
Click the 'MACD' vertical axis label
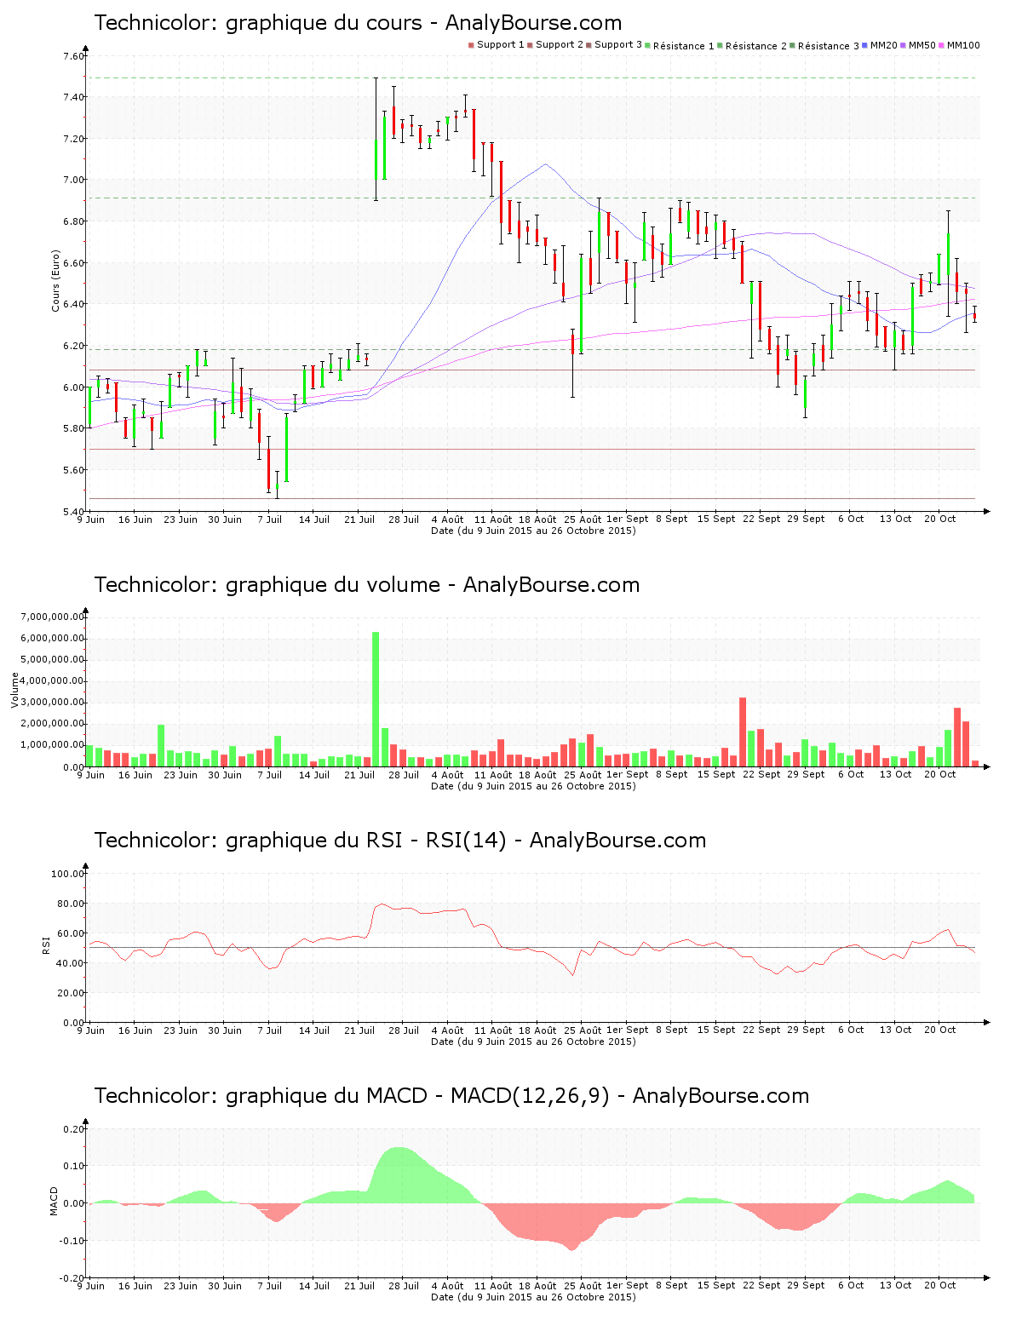54,1201
